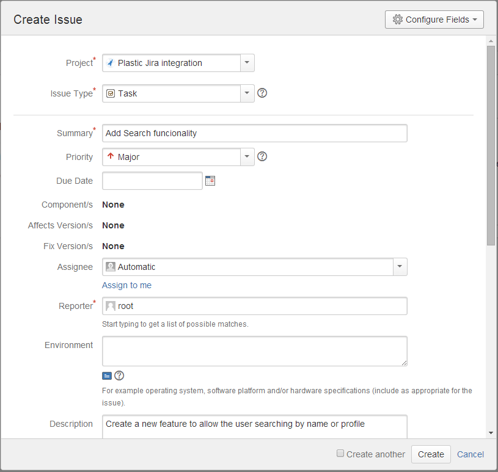
Task: Click the Environment text area
Action: (x=255, y=351)
